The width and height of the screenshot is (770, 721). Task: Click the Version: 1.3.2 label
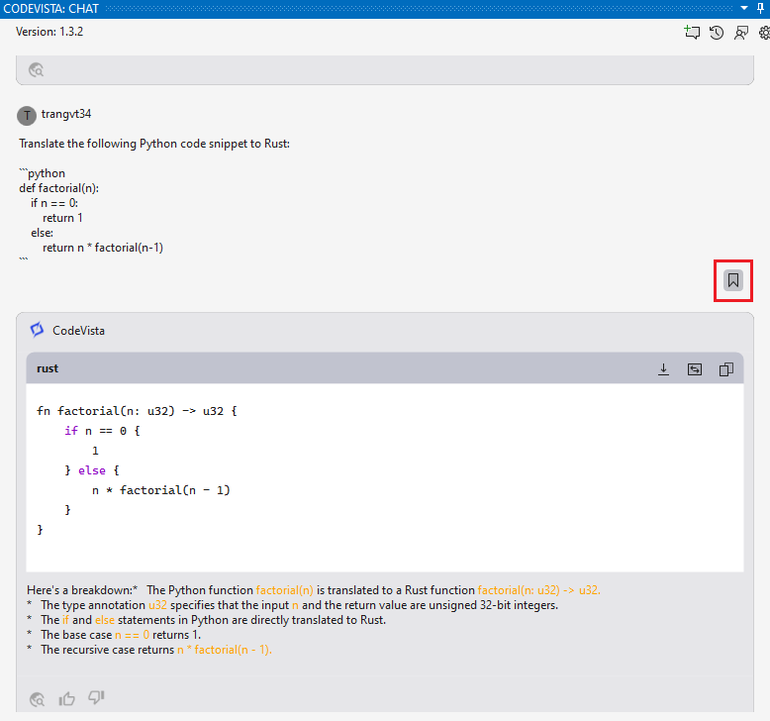49,32
